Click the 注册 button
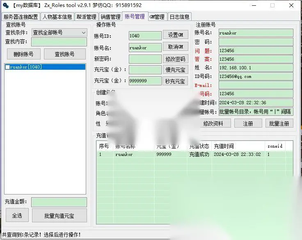Image resolution: width=302 pixels, height=240 pixels. click(x=248, y=123)
